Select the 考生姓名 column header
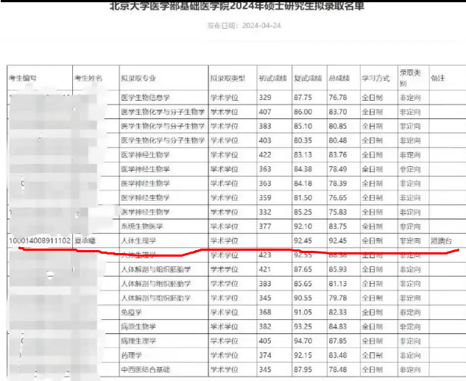The height and width of the screenshot is (381, 466). pyautogui.click(x=88, y=79)
